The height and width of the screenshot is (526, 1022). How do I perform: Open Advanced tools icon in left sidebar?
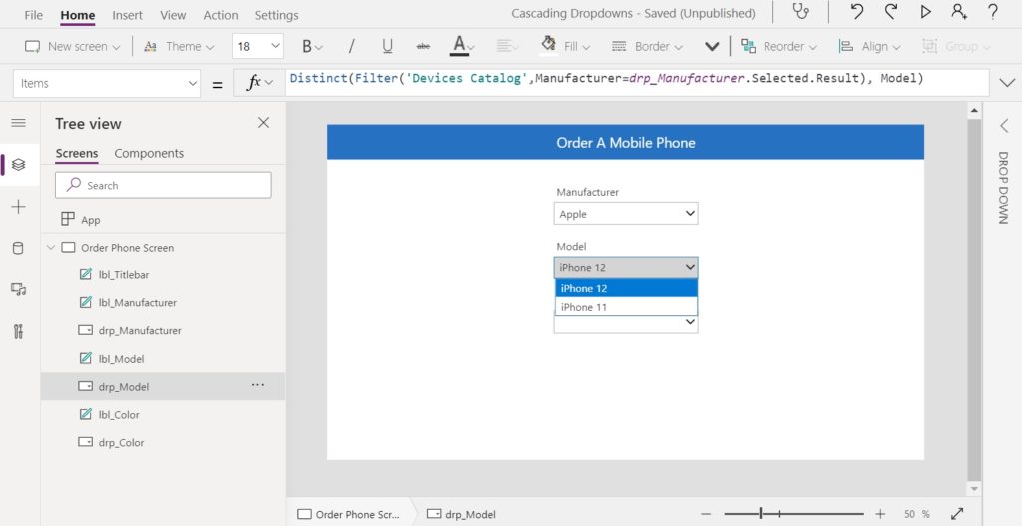(18, 331)
